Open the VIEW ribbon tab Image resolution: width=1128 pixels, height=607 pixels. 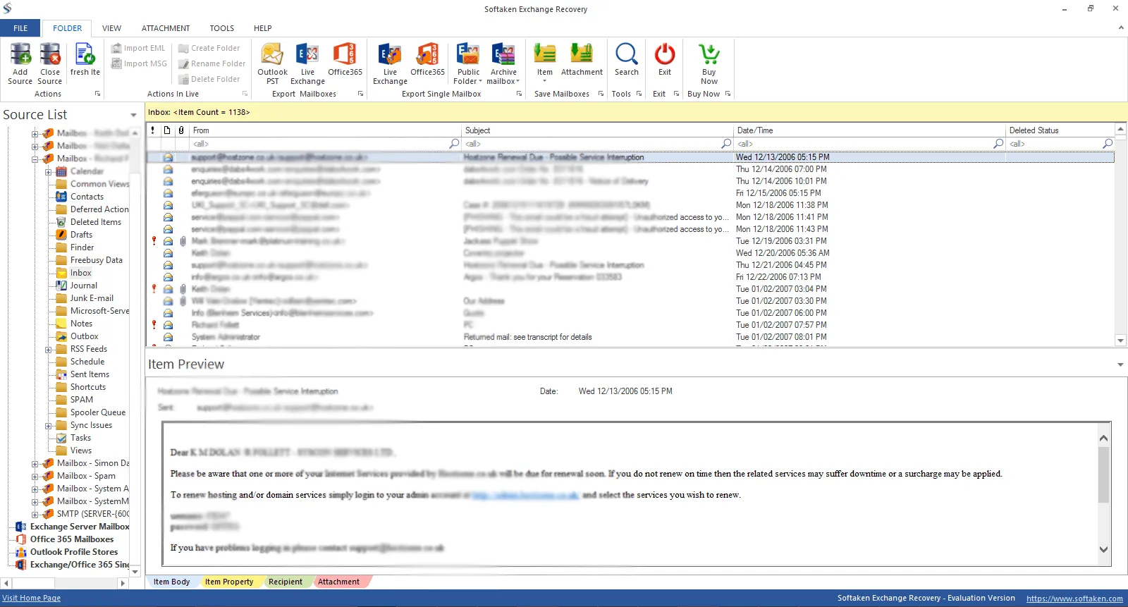click(x=111, y=28)
